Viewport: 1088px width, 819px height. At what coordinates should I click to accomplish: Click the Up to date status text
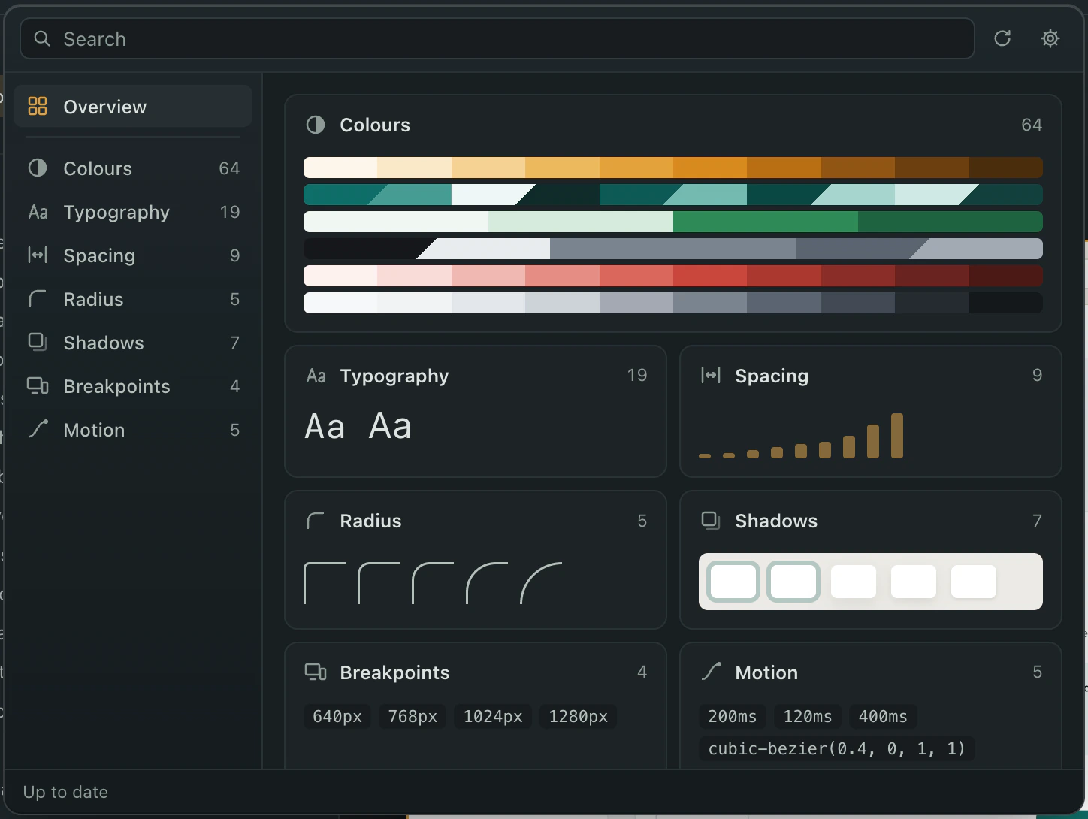[65, 792]
